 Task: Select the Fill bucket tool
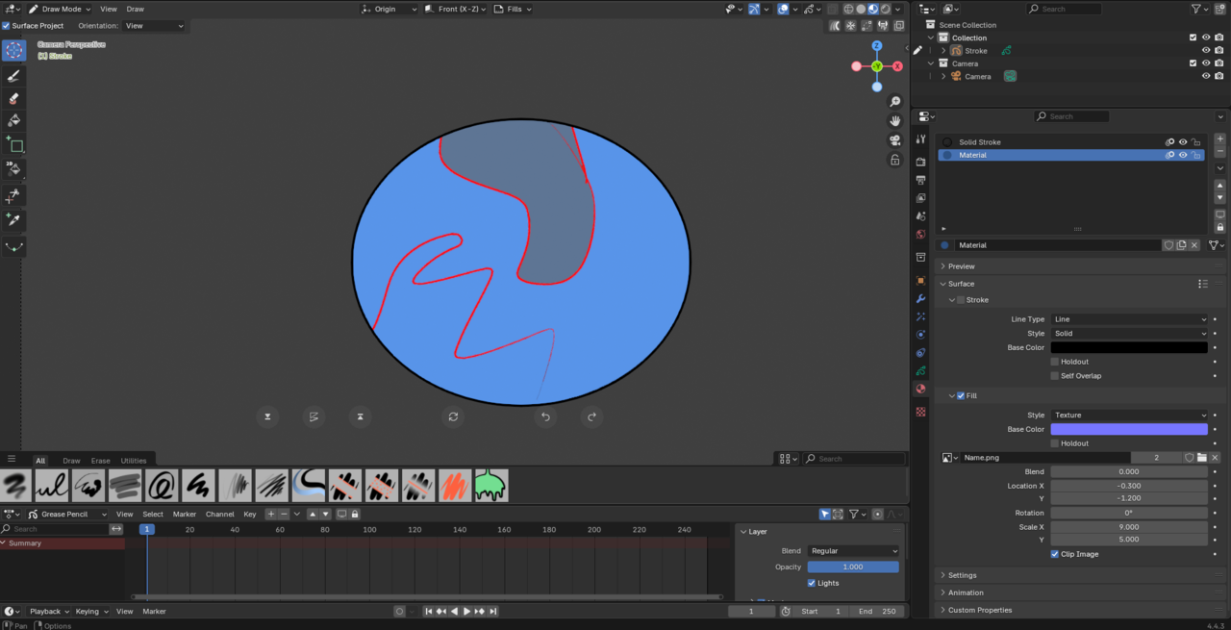13,120
